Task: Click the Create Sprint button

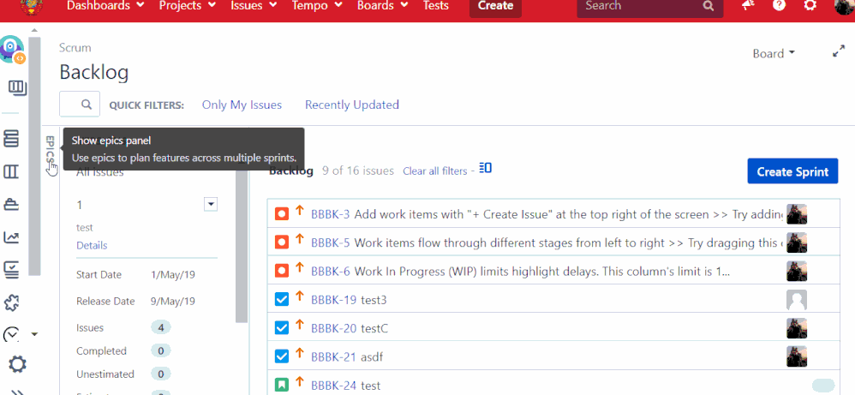Action: (x=792, y=171)
